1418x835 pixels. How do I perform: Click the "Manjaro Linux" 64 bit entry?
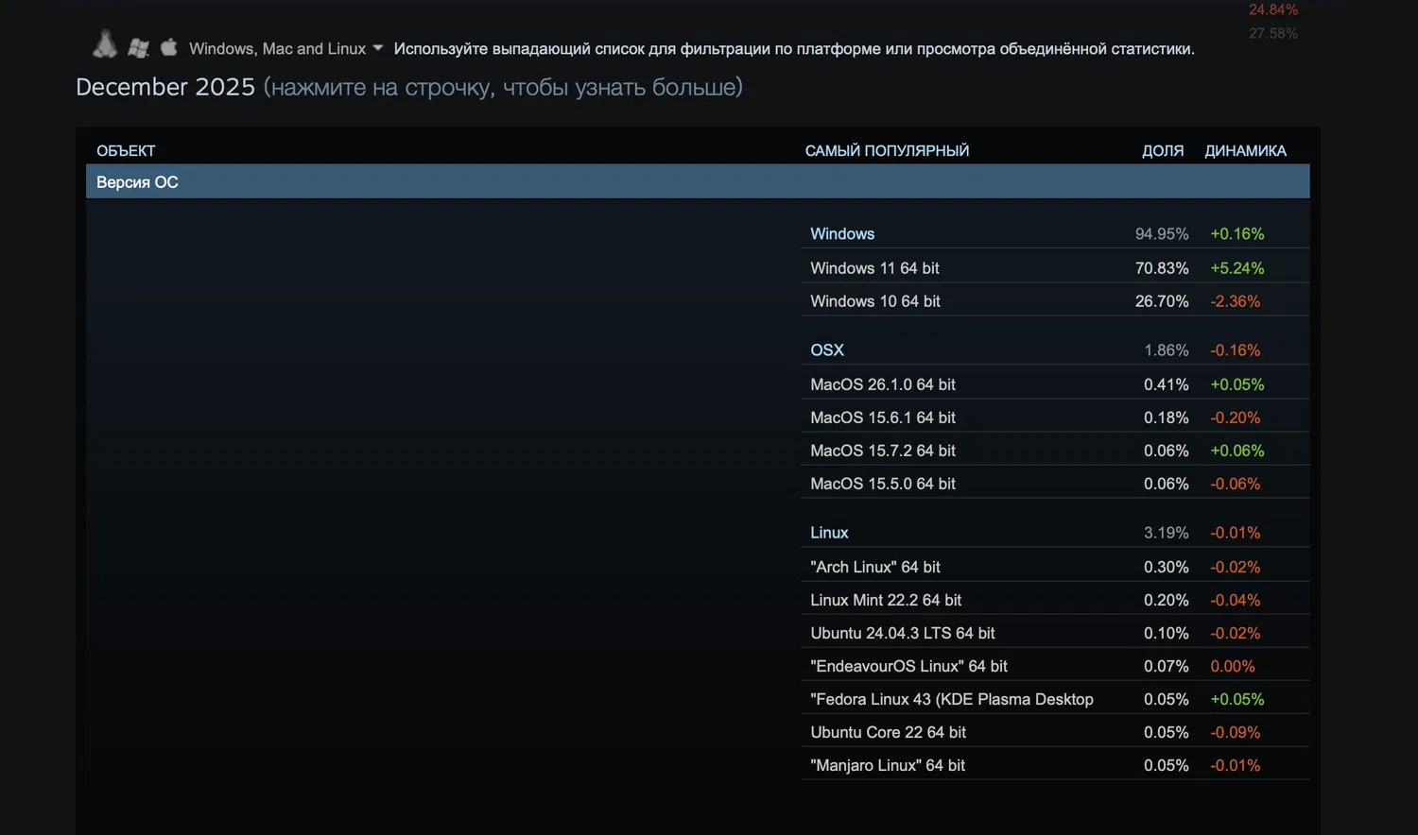(x=888, y=765)
